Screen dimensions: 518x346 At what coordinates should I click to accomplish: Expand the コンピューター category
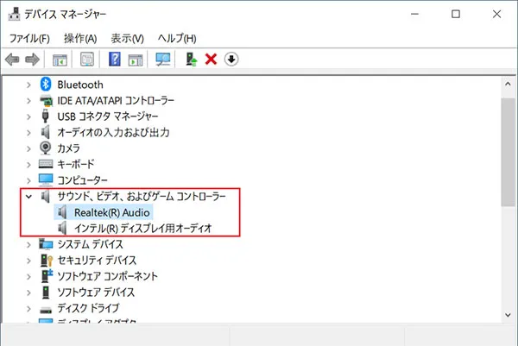click(28, 180)
